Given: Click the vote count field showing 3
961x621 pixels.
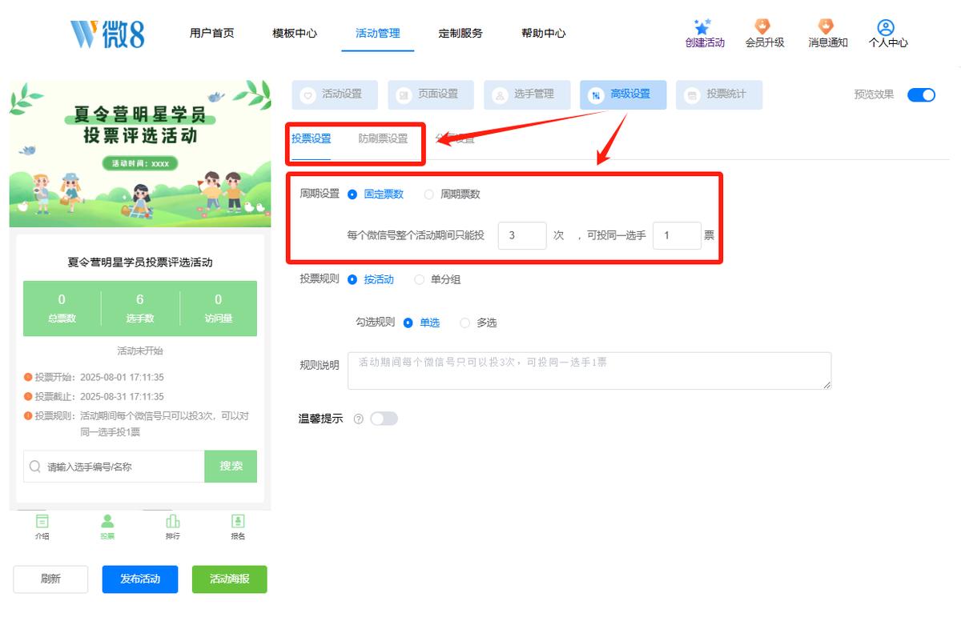Looking at the screenshot, I should [522, 236].
